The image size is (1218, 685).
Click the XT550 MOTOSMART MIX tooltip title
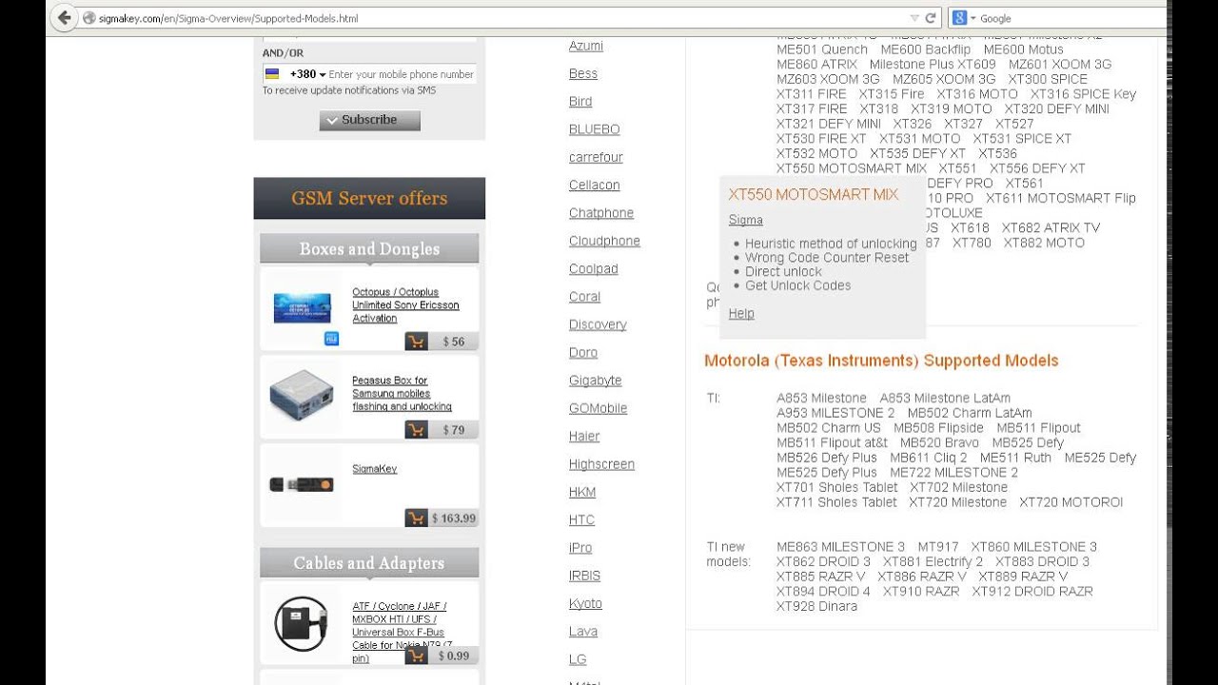click(814, 194)
